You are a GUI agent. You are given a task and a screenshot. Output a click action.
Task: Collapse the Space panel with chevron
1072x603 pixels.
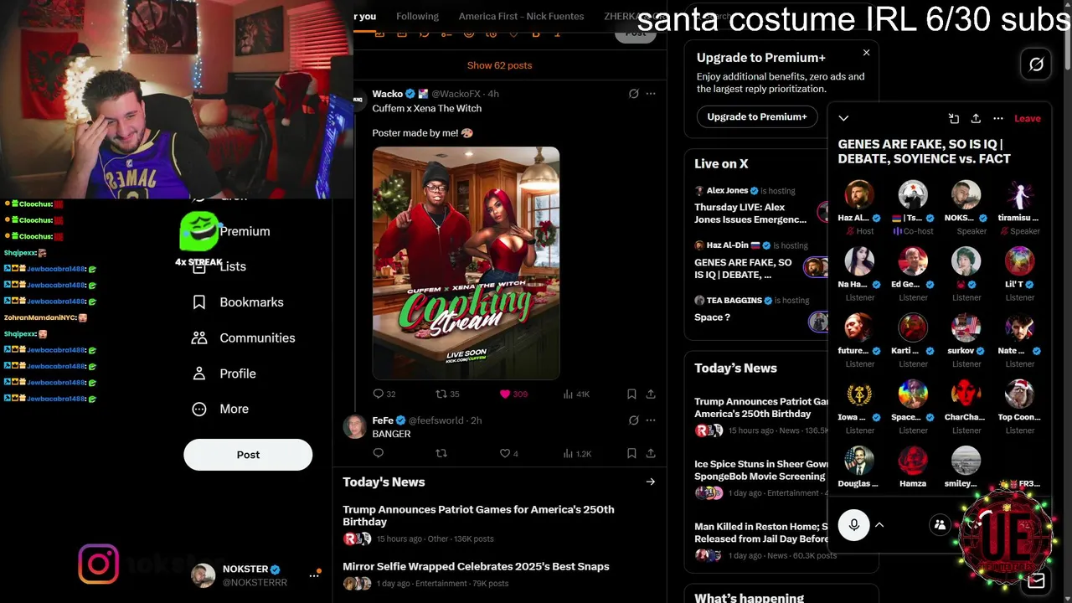pyautogui.click(x=843, y=118)
